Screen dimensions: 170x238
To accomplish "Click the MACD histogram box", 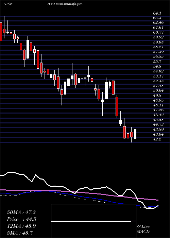I will coord(93,221).
